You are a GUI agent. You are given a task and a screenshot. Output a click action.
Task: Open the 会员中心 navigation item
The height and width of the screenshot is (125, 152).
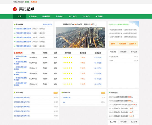point(59,16)
